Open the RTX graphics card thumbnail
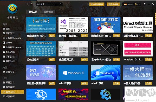 coord(106,49)
